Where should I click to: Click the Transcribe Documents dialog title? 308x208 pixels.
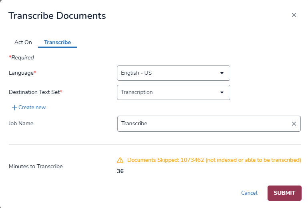[x=57, y=16]
